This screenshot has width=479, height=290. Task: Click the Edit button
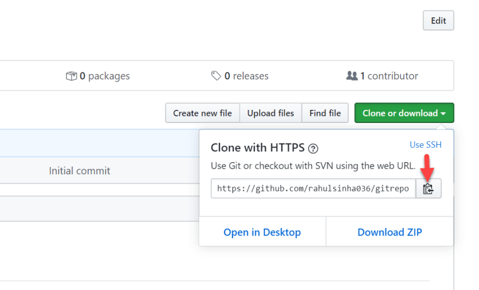[x=438, y=21]
